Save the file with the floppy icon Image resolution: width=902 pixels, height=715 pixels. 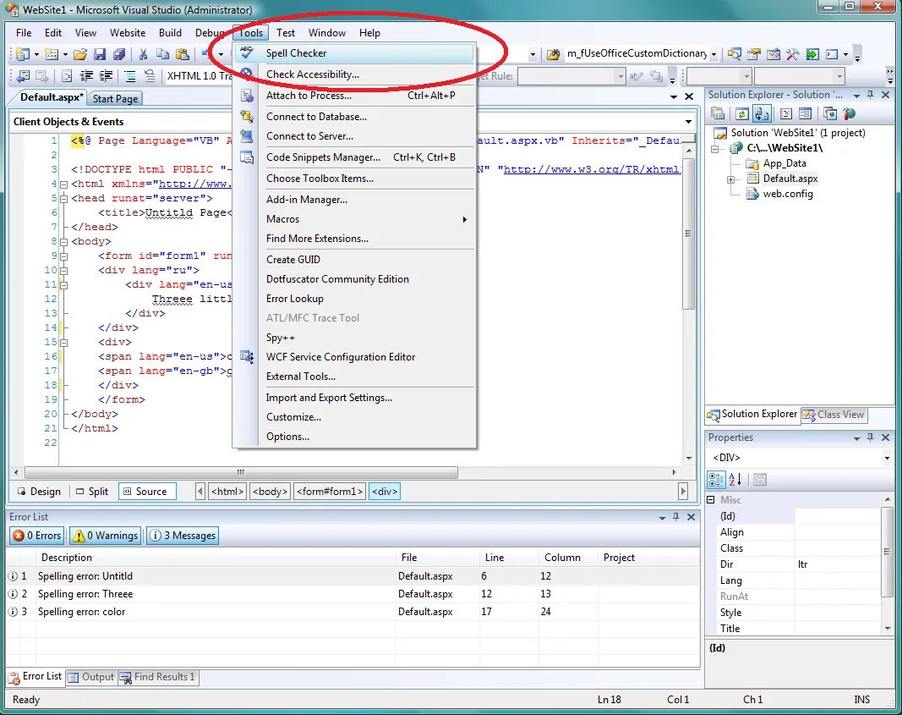click(x=100, y=54)
